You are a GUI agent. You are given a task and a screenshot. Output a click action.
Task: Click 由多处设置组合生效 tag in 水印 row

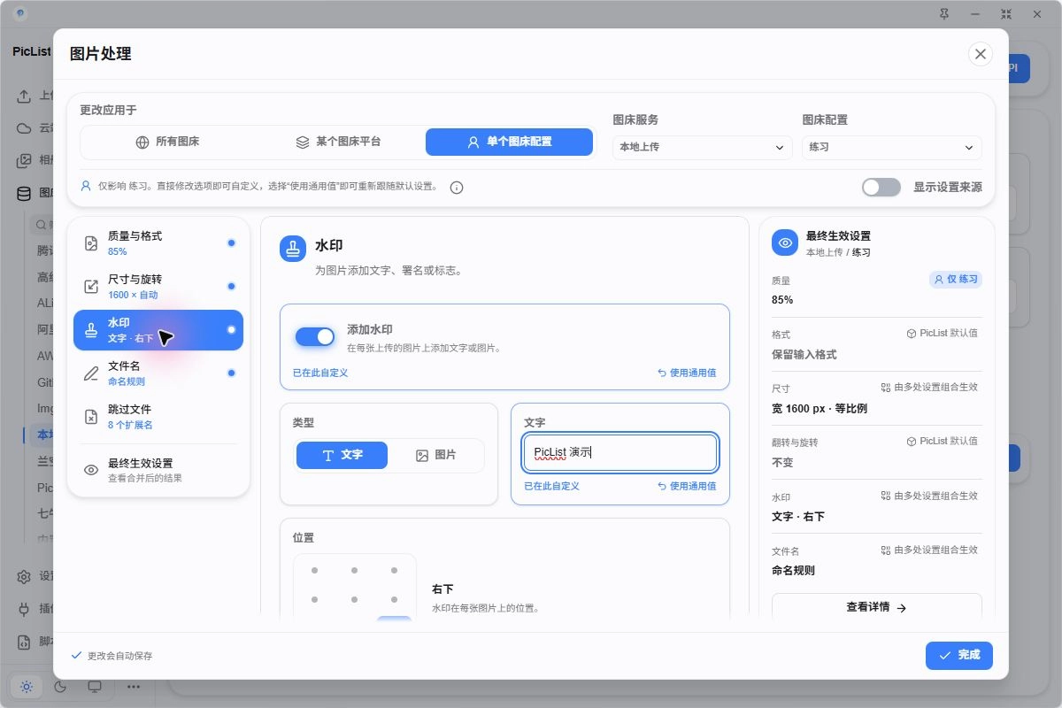click(x=929, y=496)
